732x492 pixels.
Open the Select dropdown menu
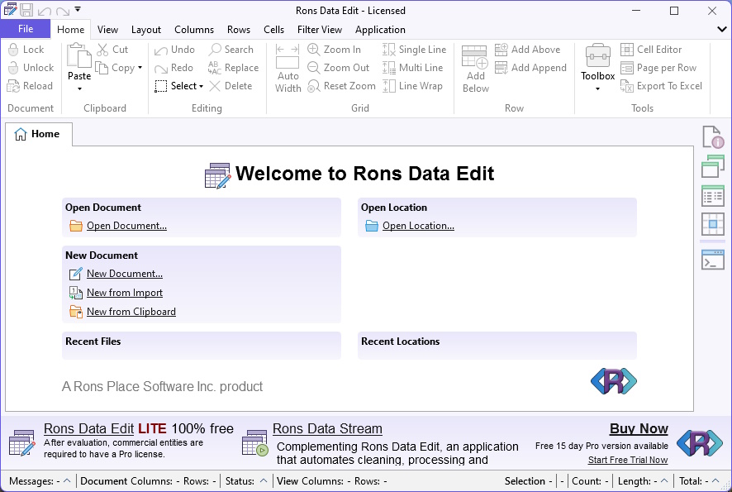(179, 86)
